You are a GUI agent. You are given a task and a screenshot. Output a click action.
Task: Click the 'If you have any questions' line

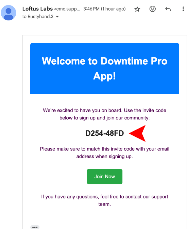(104, 197)
